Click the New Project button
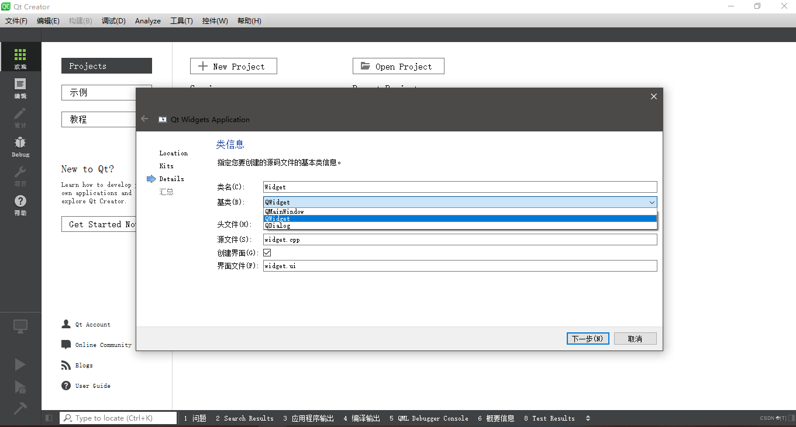The height and width of the screenshot is (427, 796). coord(233,66)
